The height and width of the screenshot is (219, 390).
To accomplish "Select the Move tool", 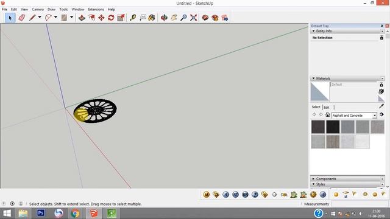I will pos(101,18).
